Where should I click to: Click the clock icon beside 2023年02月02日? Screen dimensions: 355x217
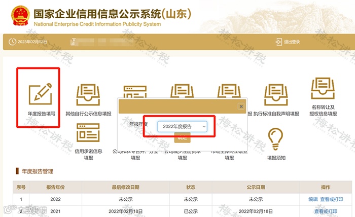tap(12, 42)
